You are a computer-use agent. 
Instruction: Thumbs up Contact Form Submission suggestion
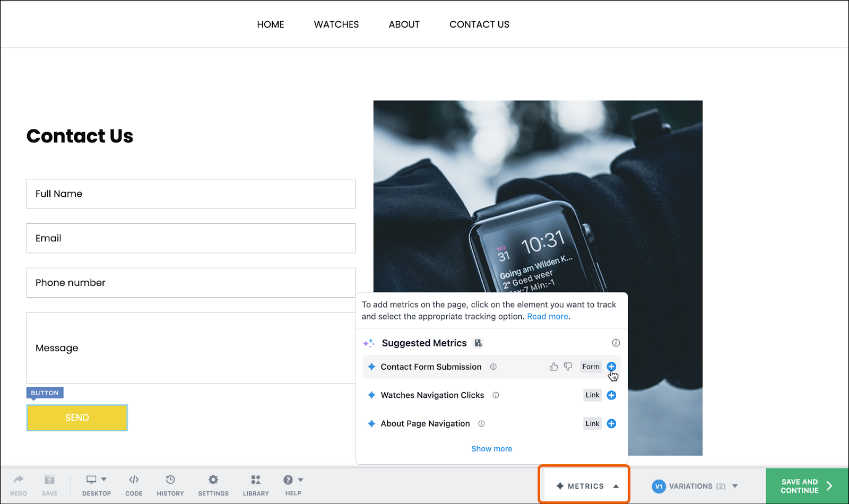(553, 367)
